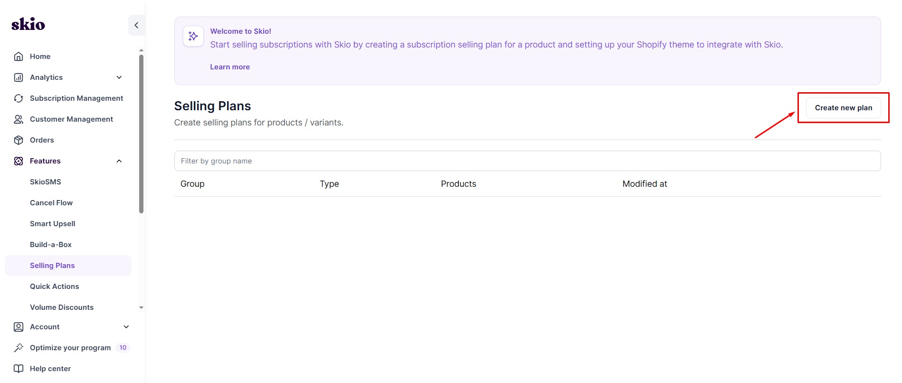Expand the Analytics menu chevron
The image size is (902, 383).
coord(119,77)
